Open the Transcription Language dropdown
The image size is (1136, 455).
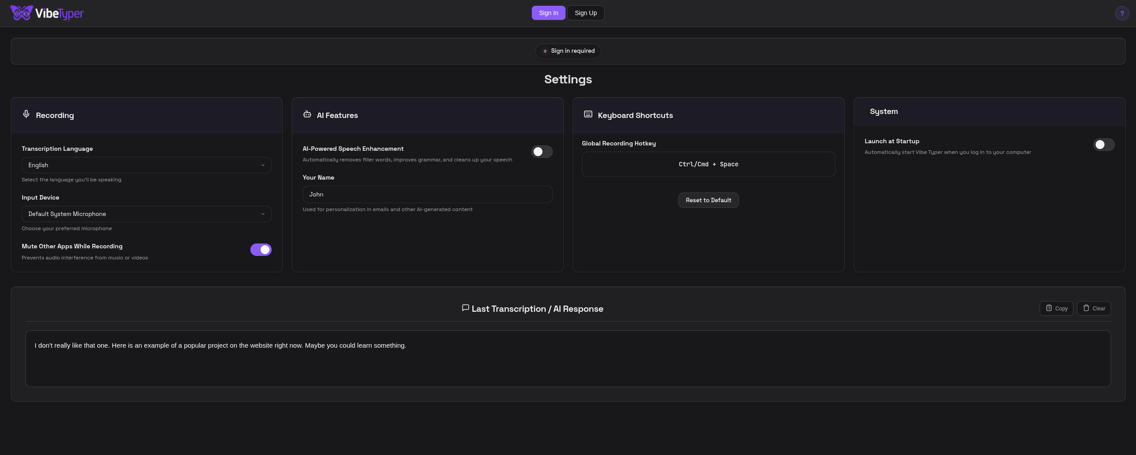pos(146,165)
